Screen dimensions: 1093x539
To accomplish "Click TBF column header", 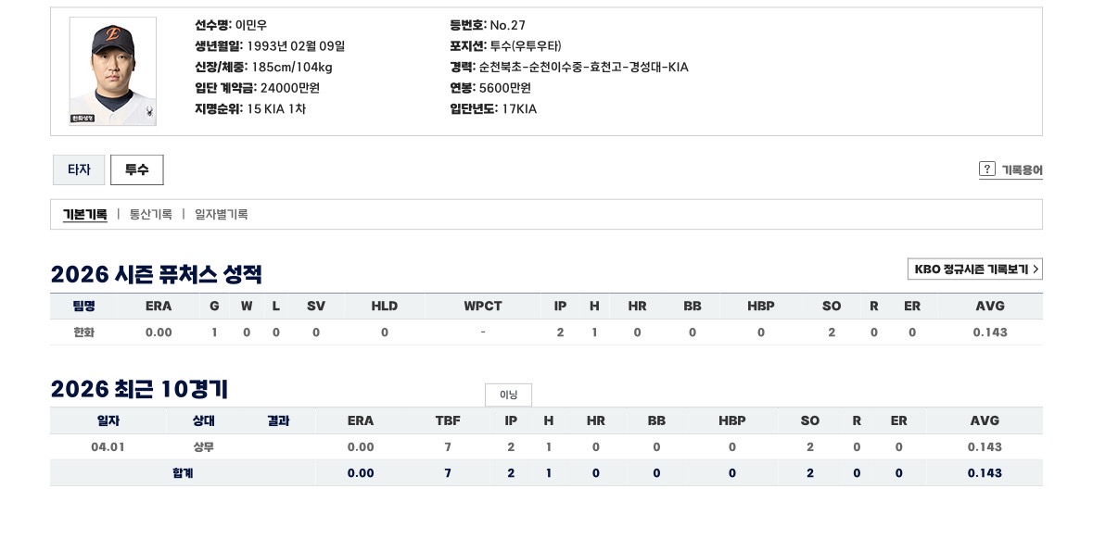I will [x=448, y=420].
